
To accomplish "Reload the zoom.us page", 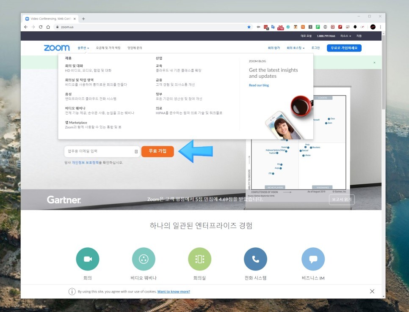I will tap(41, 27).
